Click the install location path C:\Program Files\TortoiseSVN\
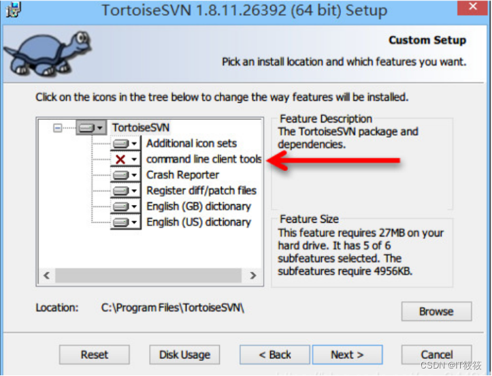The image size is (492, 376). coord(172,307)
